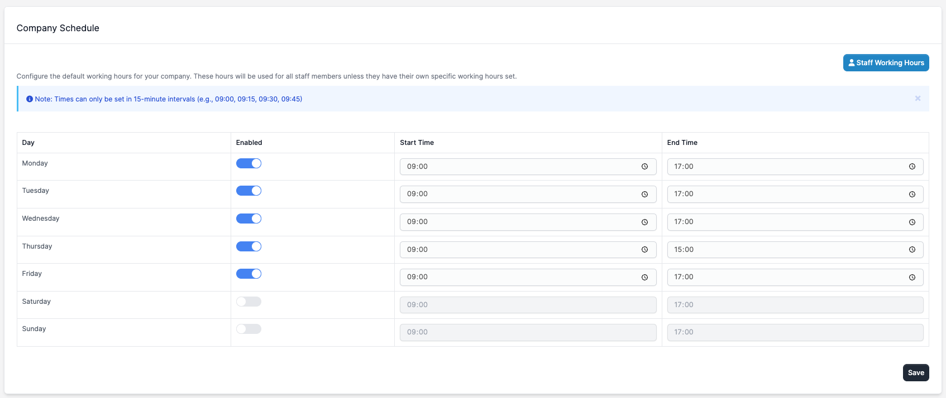946x398 pixels.
Task: Click the Thursday end time 15:00 field
Action: (787, 250)
